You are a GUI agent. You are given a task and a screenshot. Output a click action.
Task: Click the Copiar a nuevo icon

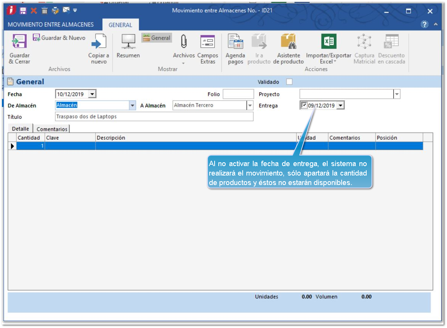click(99, 42)
